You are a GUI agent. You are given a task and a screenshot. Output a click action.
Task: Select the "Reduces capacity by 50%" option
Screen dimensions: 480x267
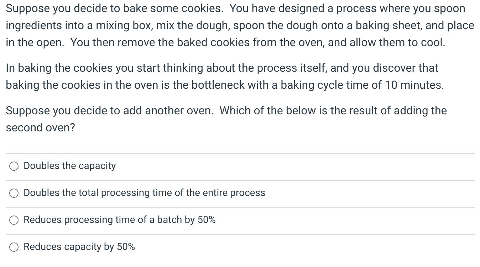point(14,247)
